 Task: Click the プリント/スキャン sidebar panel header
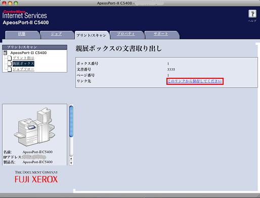pyautogui.click(x=35, y=47)
